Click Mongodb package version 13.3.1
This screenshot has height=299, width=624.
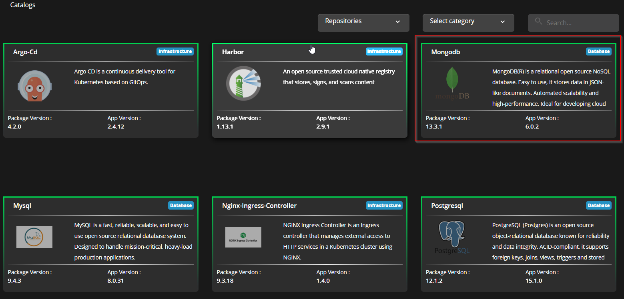click(434, 127)
